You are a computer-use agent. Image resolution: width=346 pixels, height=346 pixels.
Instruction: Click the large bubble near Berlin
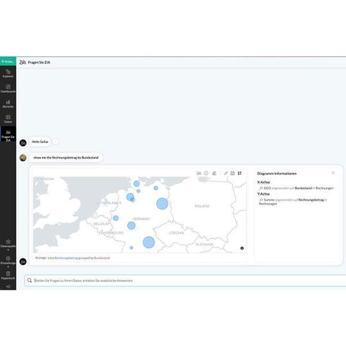coord(162,204)
